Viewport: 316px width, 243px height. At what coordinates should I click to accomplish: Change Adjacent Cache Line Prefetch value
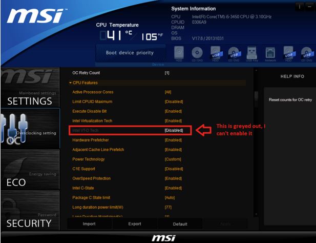173,150
